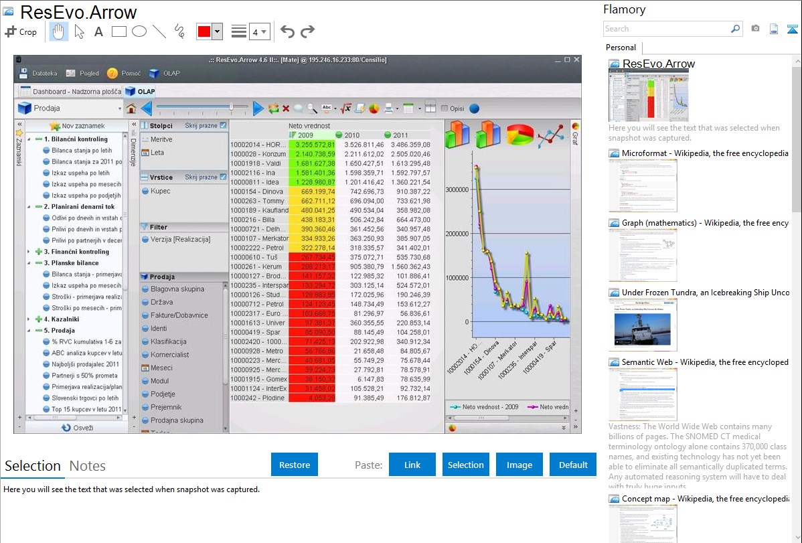Focus the Search field in Flamory panel
The height and width of the screenshot is (543, 802).
click(x=666, y=29)
